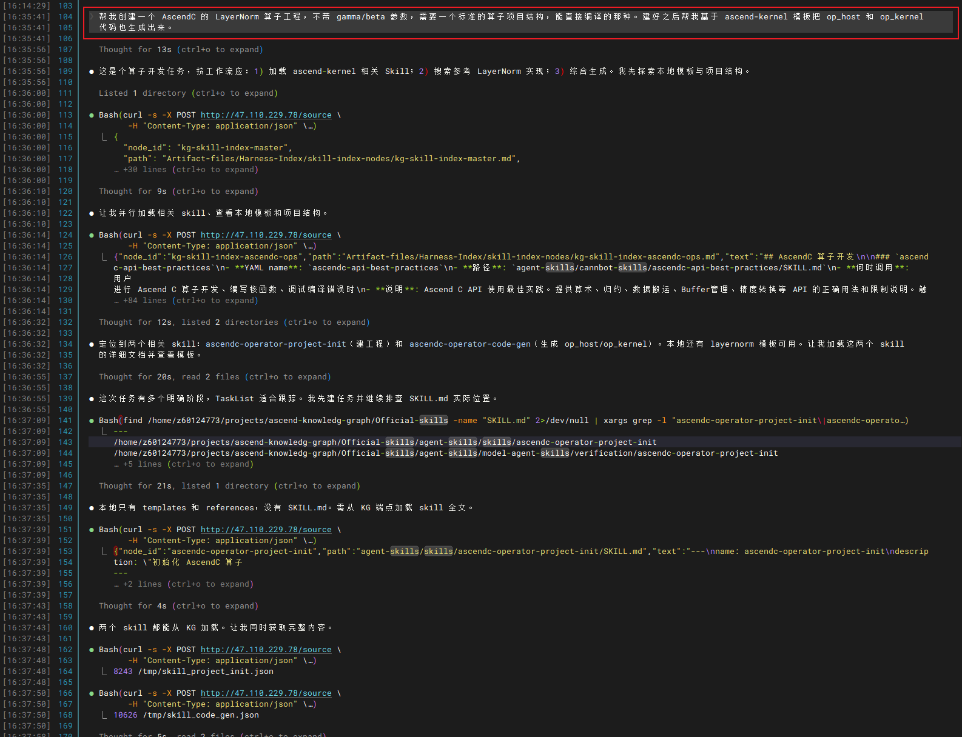Click the white bullet before '这次任务有多个明确阶段'

(92, 399)
